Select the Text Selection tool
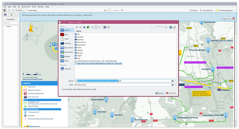Image resolution: width=239 pixels, height=129 pixels. tap(206, 10)
